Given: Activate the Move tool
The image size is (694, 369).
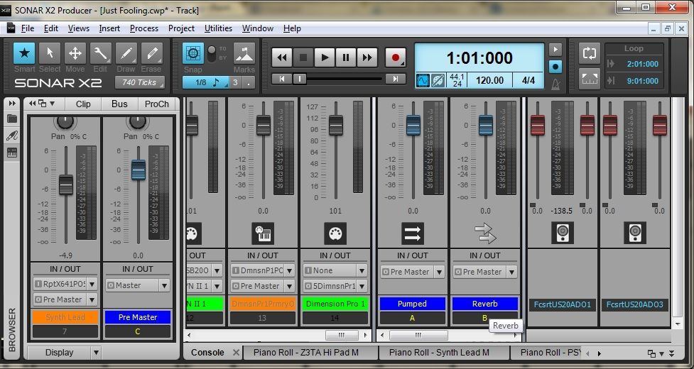Looking at the screenshot, I should [75, 54].
